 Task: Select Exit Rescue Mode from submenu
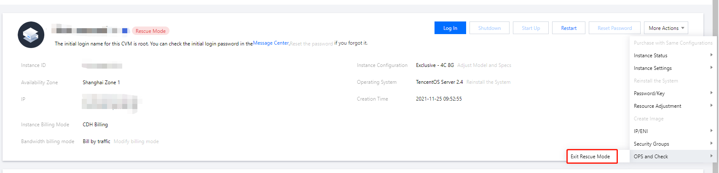pyautogui.click(x=590, y=157)
